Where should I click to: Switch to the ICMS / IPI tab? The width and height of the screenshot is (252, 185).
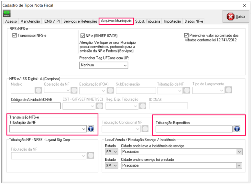coord(52,21)
